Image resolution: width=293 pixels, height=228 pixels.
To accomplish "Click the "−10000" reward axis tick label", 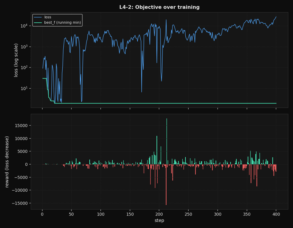I will pos(20,190).
